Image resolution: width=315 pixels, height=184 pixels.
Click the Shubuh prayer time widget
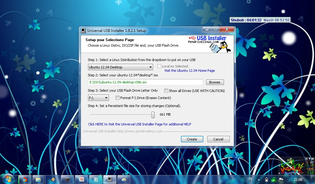(260, 20)
